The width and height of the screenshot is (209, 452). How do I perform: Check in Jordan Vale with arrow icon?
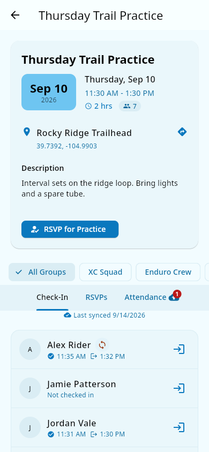179,427
